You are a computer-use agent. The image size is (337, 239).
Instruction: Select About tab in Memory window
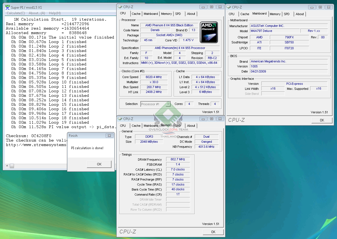point(191,126)
